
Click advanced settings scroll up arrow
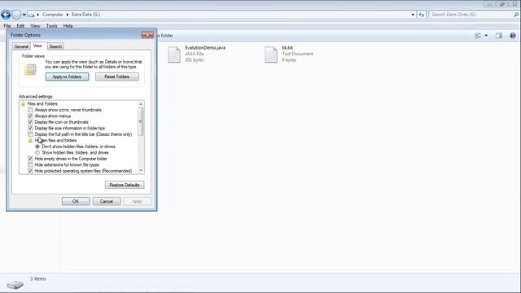[141, 104]
